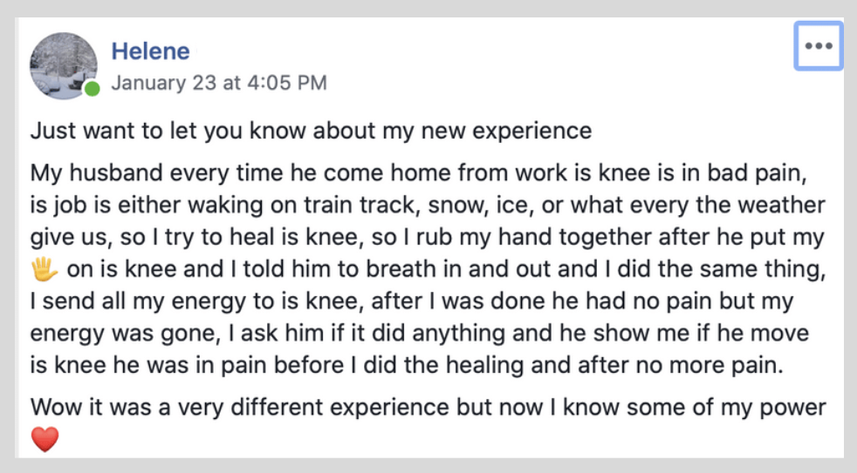Click the green online status dot

[x=93, y=88]
